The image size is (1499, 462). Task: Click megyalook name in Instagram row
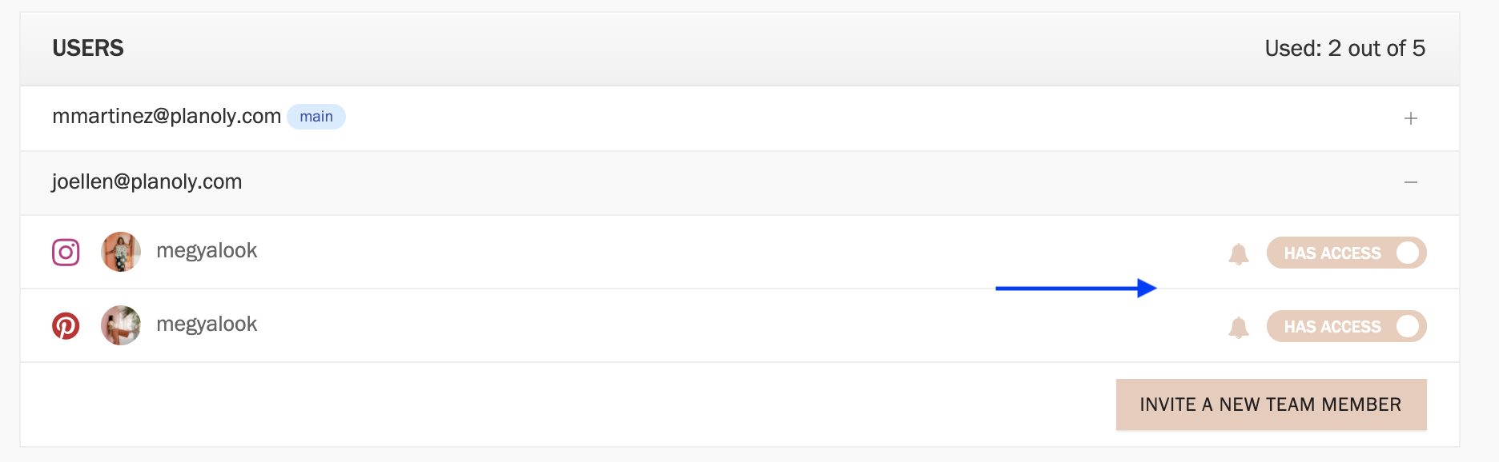pyautogui.click(x=207, y=251)
